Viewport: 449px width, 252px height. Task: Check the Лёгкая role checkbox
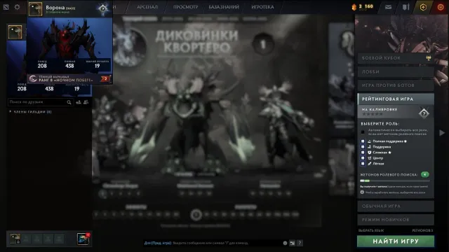(x=363, y=164)
